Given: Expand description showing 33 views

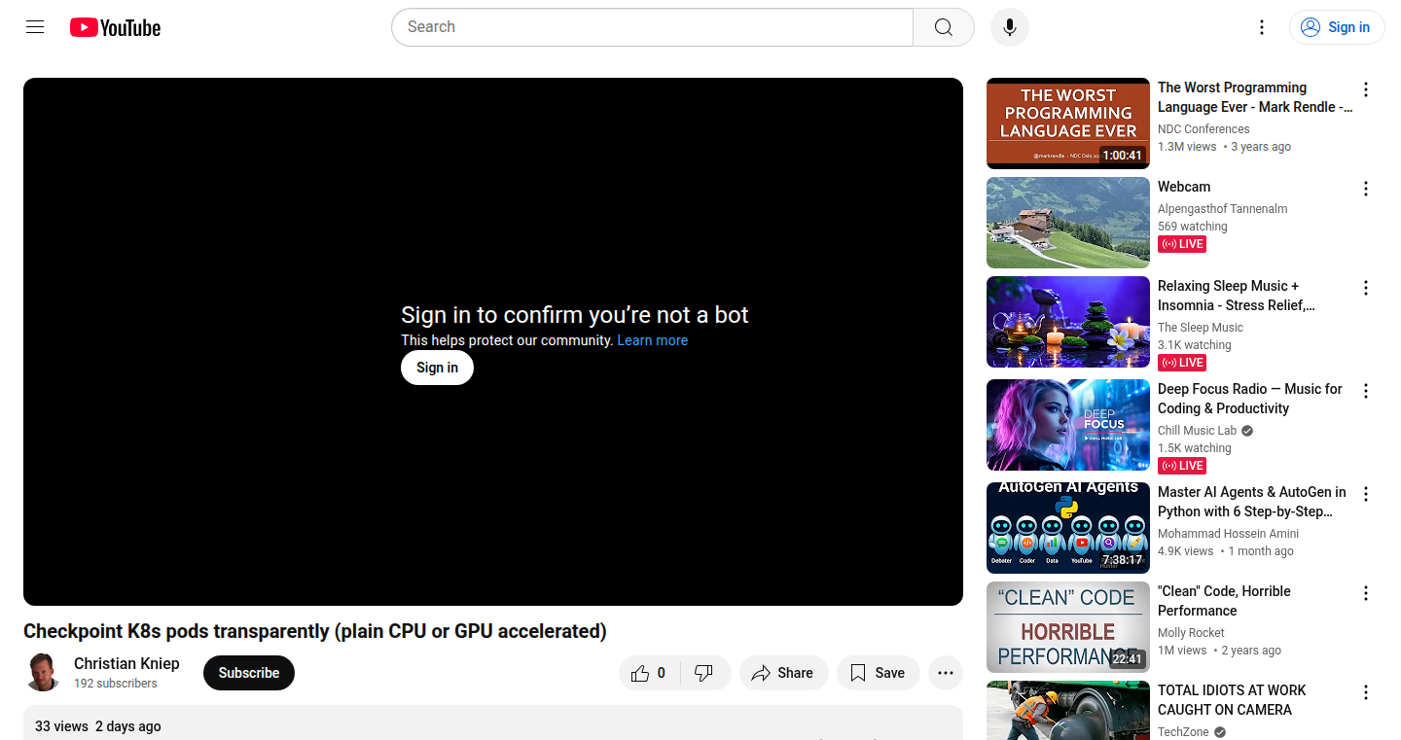Looking at the screenshot, I should pos(493,722).
